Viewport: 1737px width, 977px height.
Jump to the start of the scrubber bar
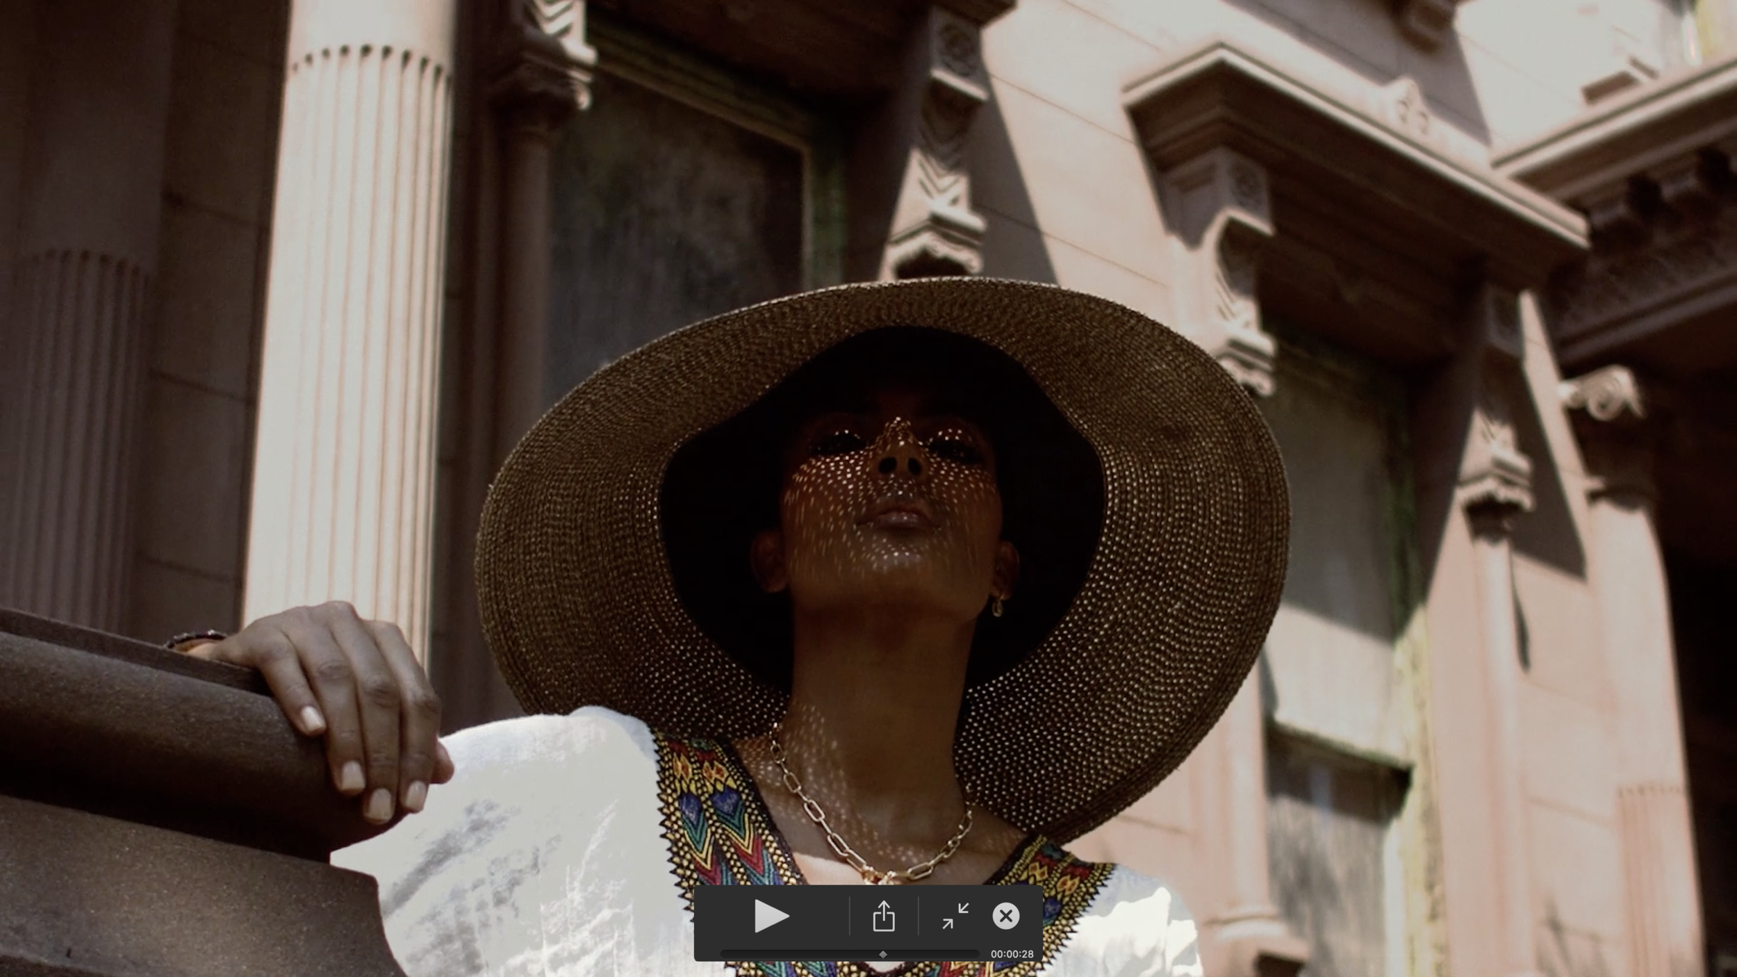coord(723,955)
